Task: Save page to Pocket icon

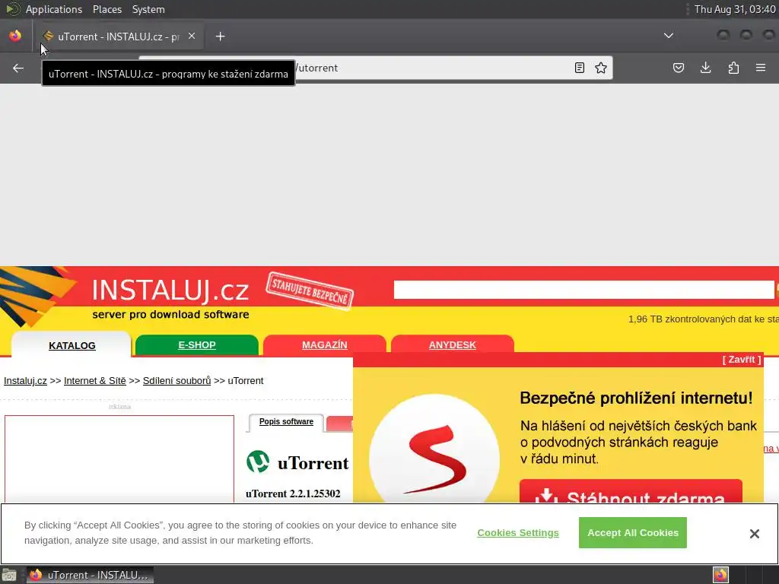Action: (679, 68)
